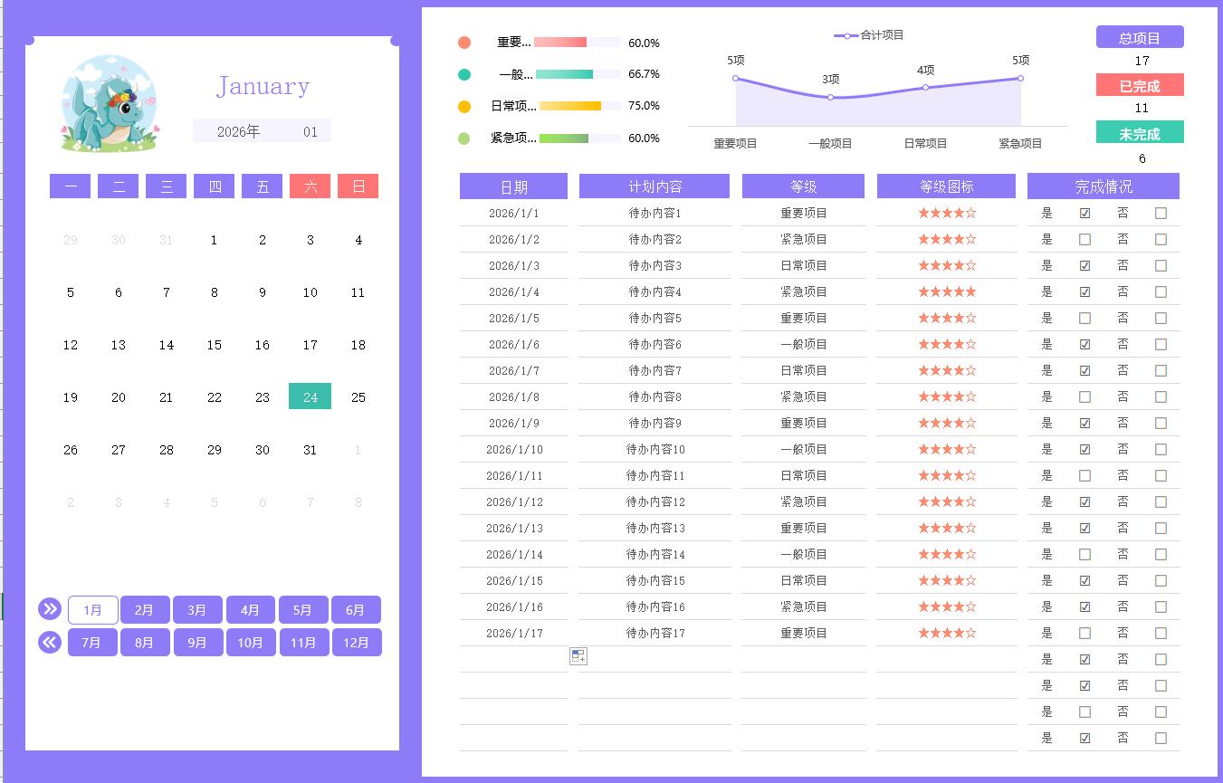Click the forward double-chevron arrow icon
The height and width of the screenshot is (783, 1223).
click(50, 609)
